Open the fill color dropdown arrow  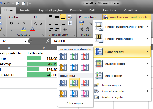[x=28, y=29]
